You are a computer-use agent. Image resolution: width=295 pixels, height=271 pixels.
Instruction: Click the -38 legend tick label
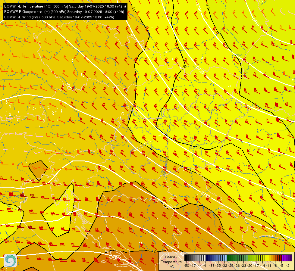point(212,266)
